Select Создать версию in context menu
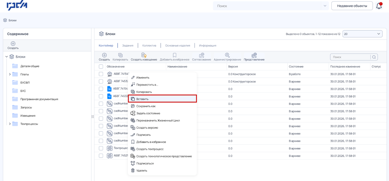Screen dimensions: 389x181 [x=162, y=128]
